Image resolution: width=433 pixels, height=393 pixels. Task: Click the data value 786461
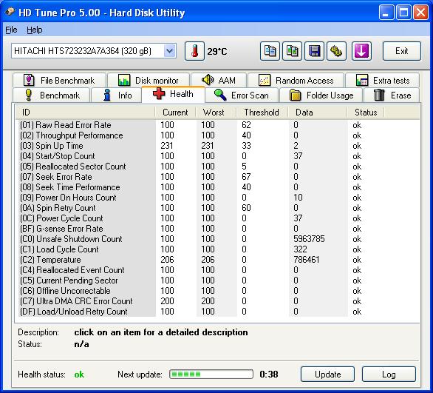click(x=306, y=260)
